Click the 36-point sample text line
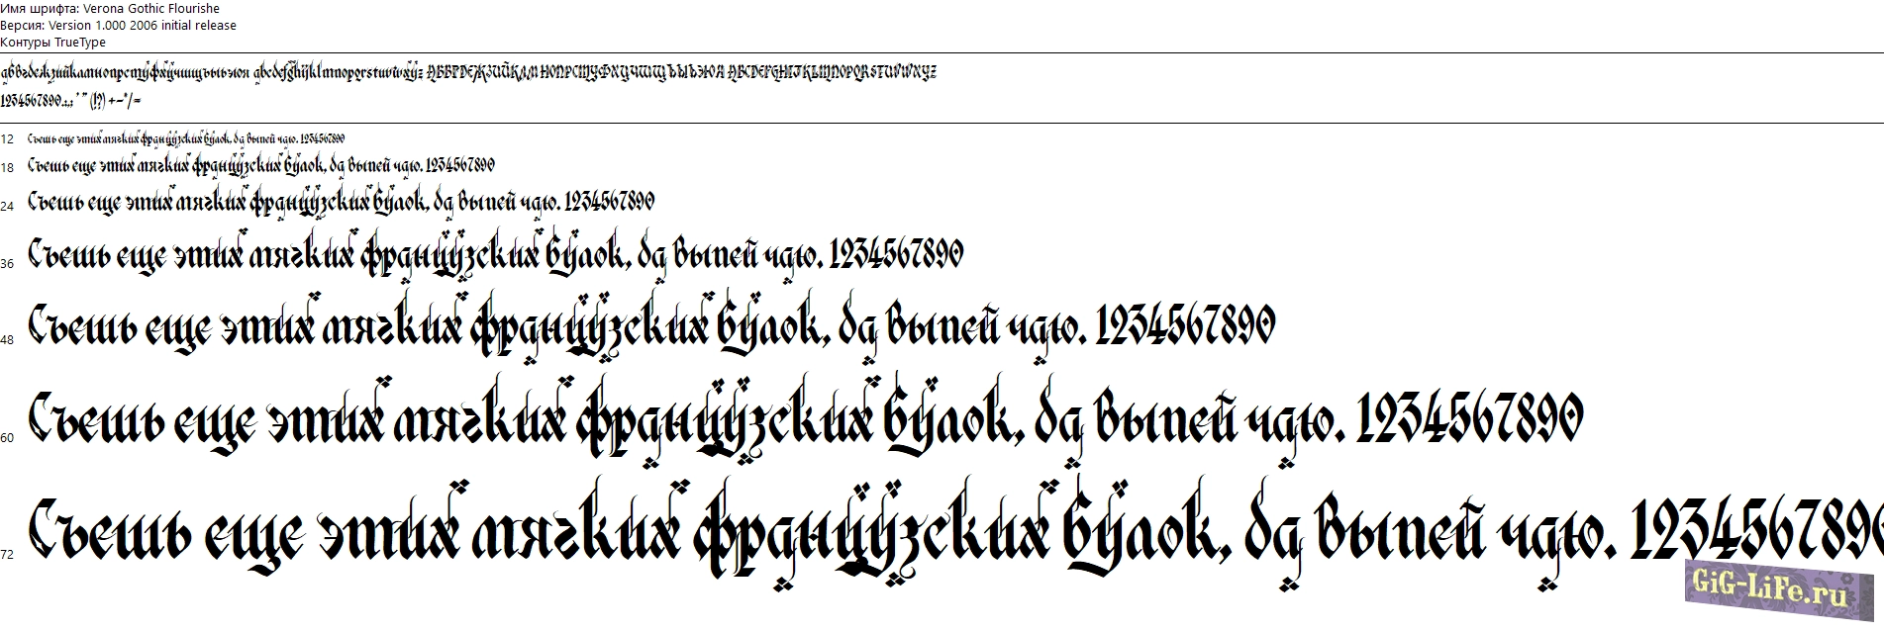The image size is (1884, 632). click(x=495, y=256)
